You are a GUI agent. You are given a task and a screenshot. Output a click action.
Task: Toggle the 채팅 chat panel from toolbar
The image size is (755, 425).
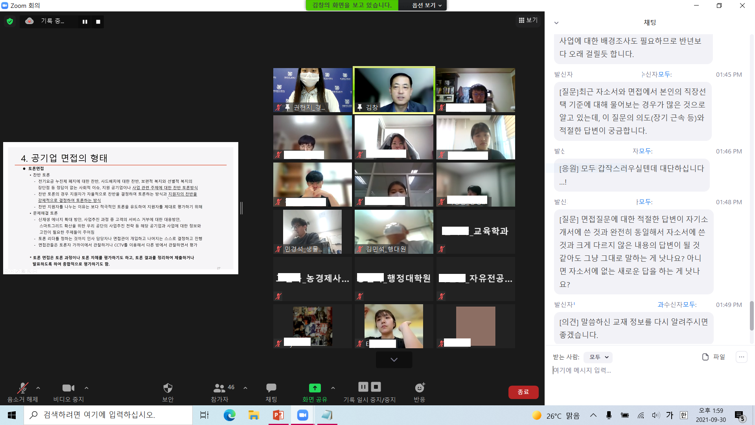coord(271,392)
